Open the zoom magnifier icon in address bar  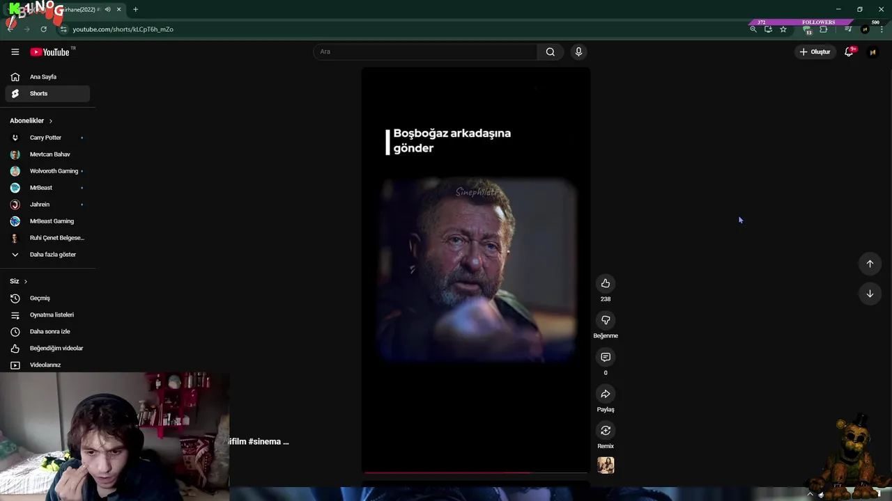point(753,29)
